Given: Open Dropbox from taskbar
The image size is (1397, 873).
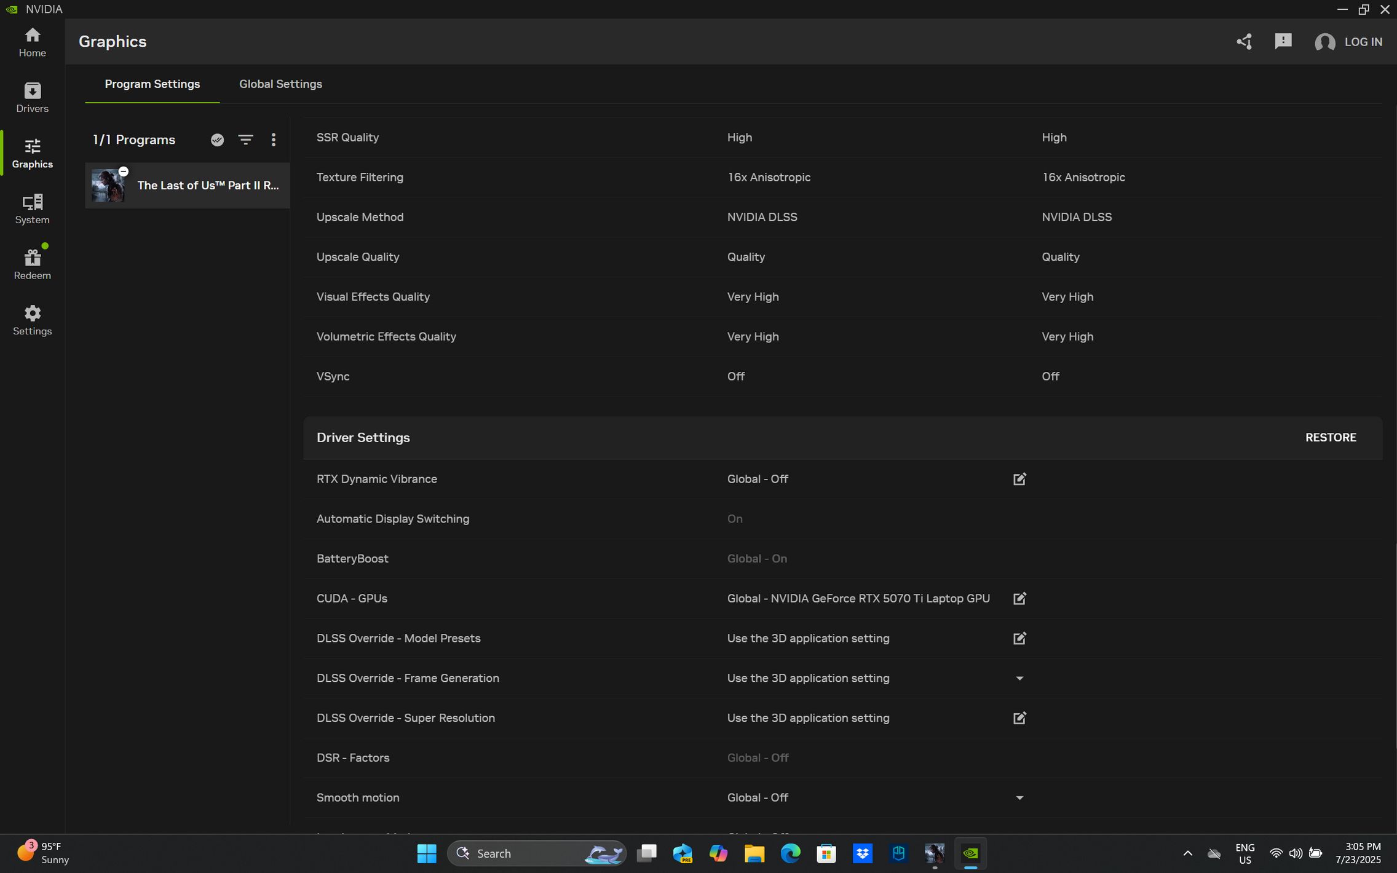Looking at the screenshot, I should [x=863, y=853].
